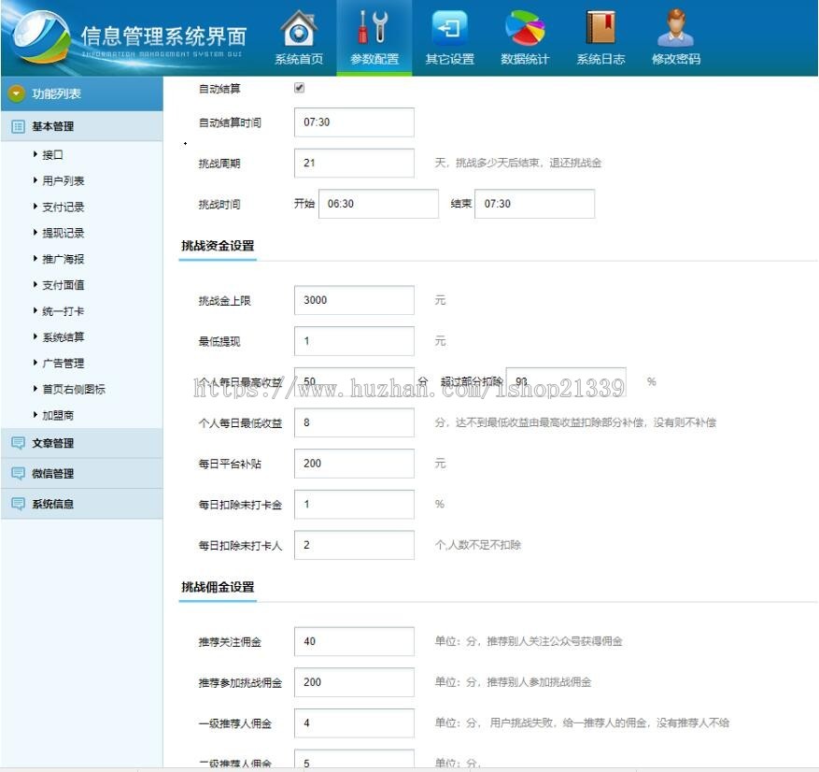819x772 pixels.
Task: Open the 统一打卡 sidebar link
Action: [x=64, y=311]
